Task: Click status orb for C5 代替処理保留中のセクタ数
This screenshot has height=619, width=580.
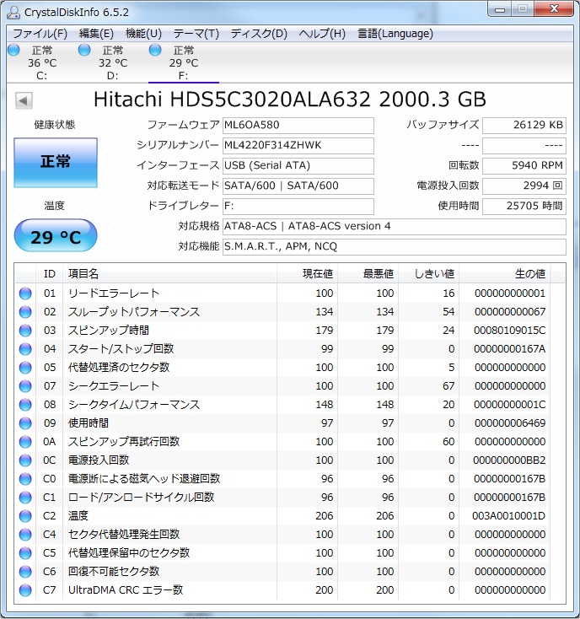Action: tap(25, 553)
